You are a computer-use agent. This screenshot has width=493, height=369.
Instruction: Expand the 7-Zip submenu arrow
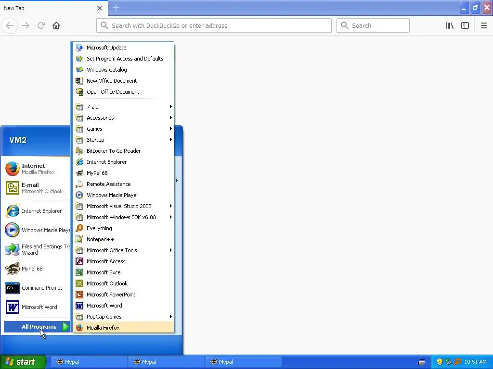pyautogui.click(x=171, y=107)
